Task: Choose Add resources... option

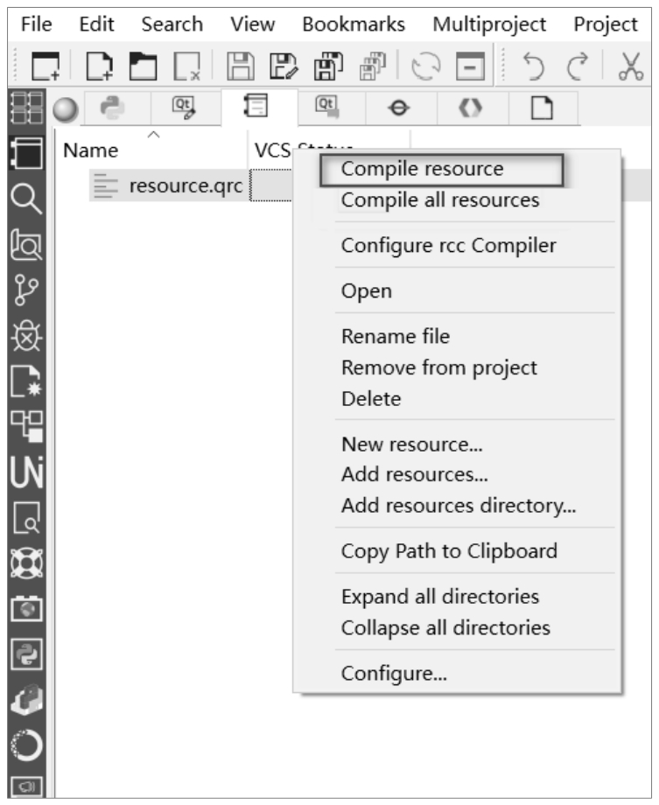Action: (415, 475)
